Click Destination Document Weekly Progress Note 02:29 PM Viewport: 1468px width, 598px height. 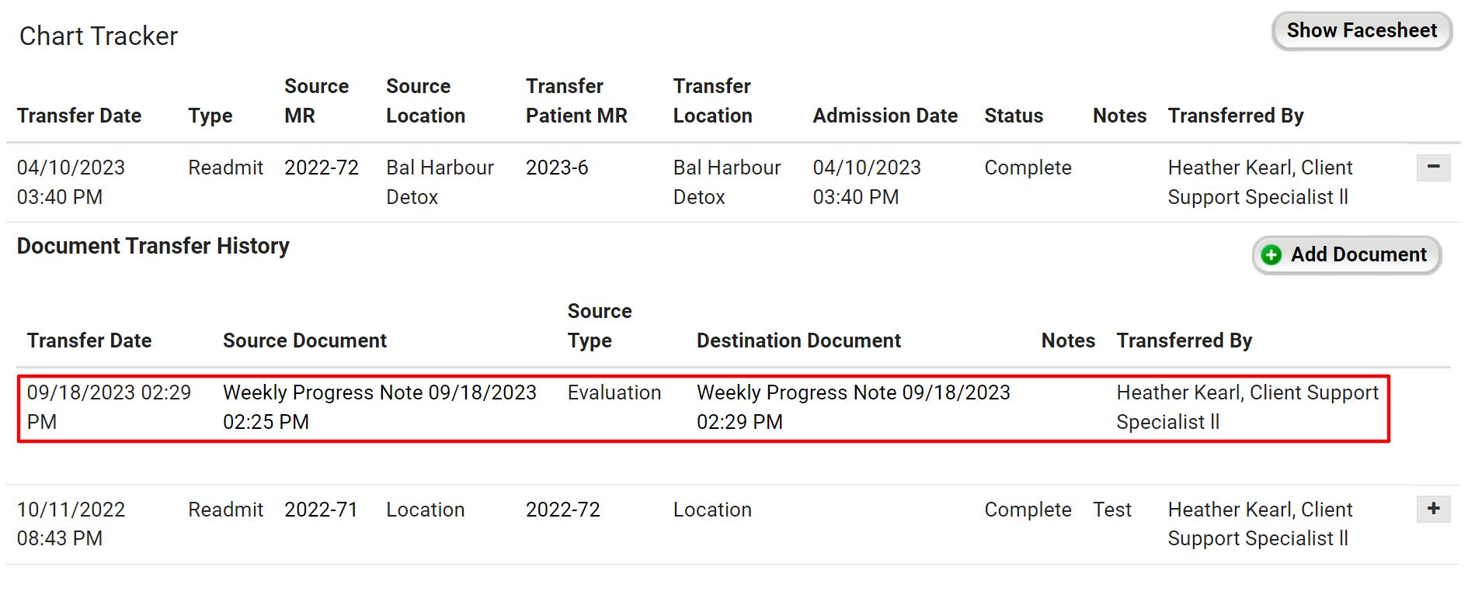853,407
